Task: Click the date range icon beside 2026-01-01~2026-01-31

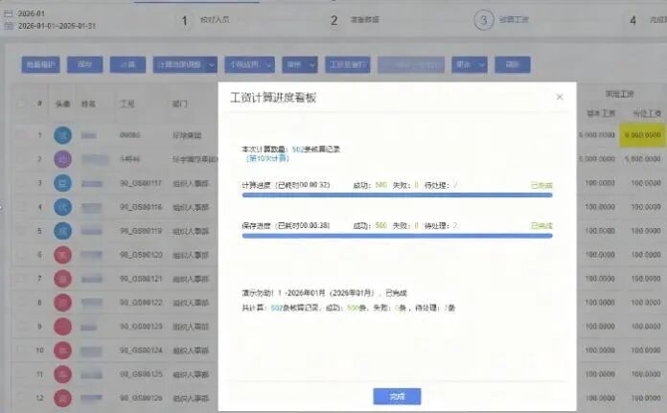Action: [8, 26]
